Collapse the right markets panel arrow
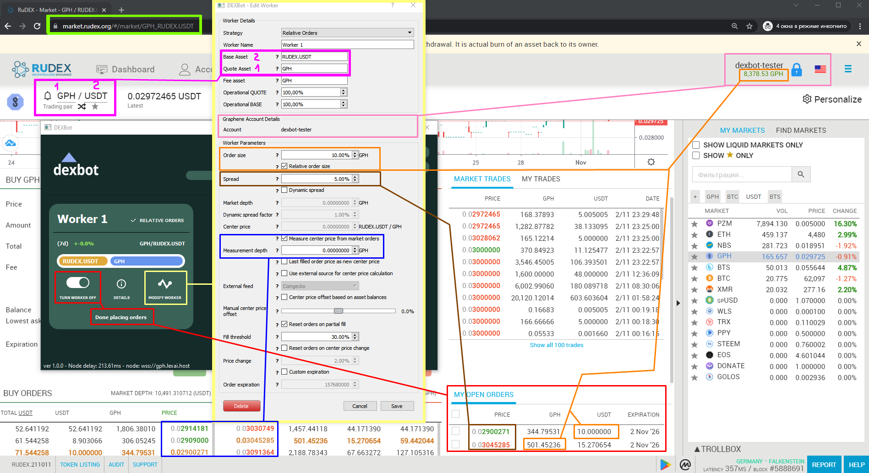The height and width of the screenshot is (473, 869). coord(678,303)
